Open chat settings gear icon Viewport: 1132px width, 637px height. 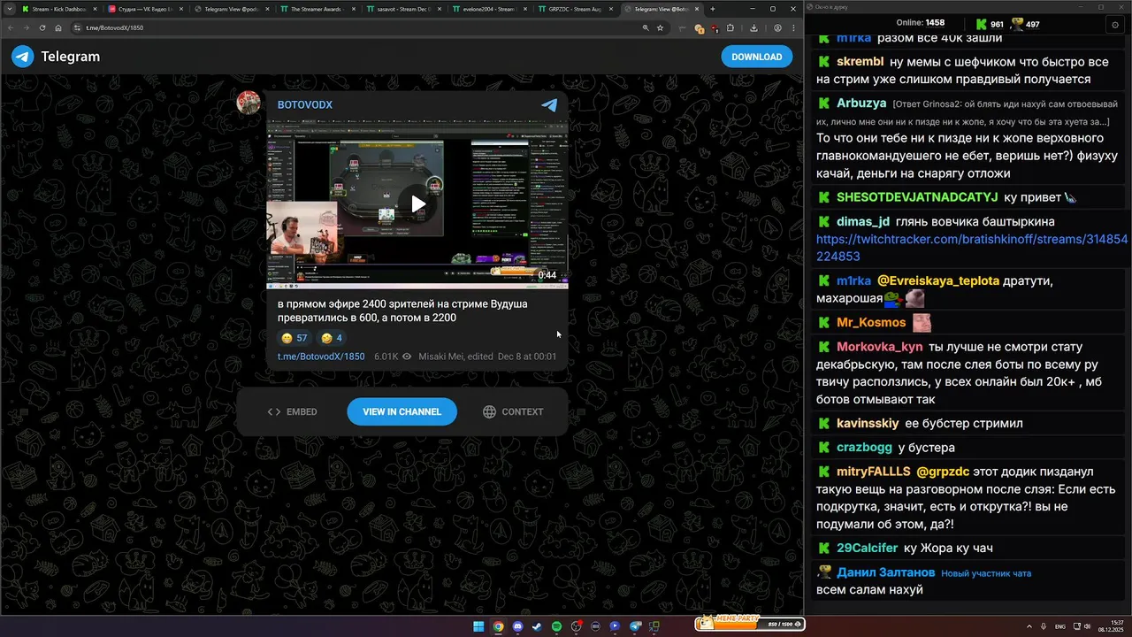1115,25
